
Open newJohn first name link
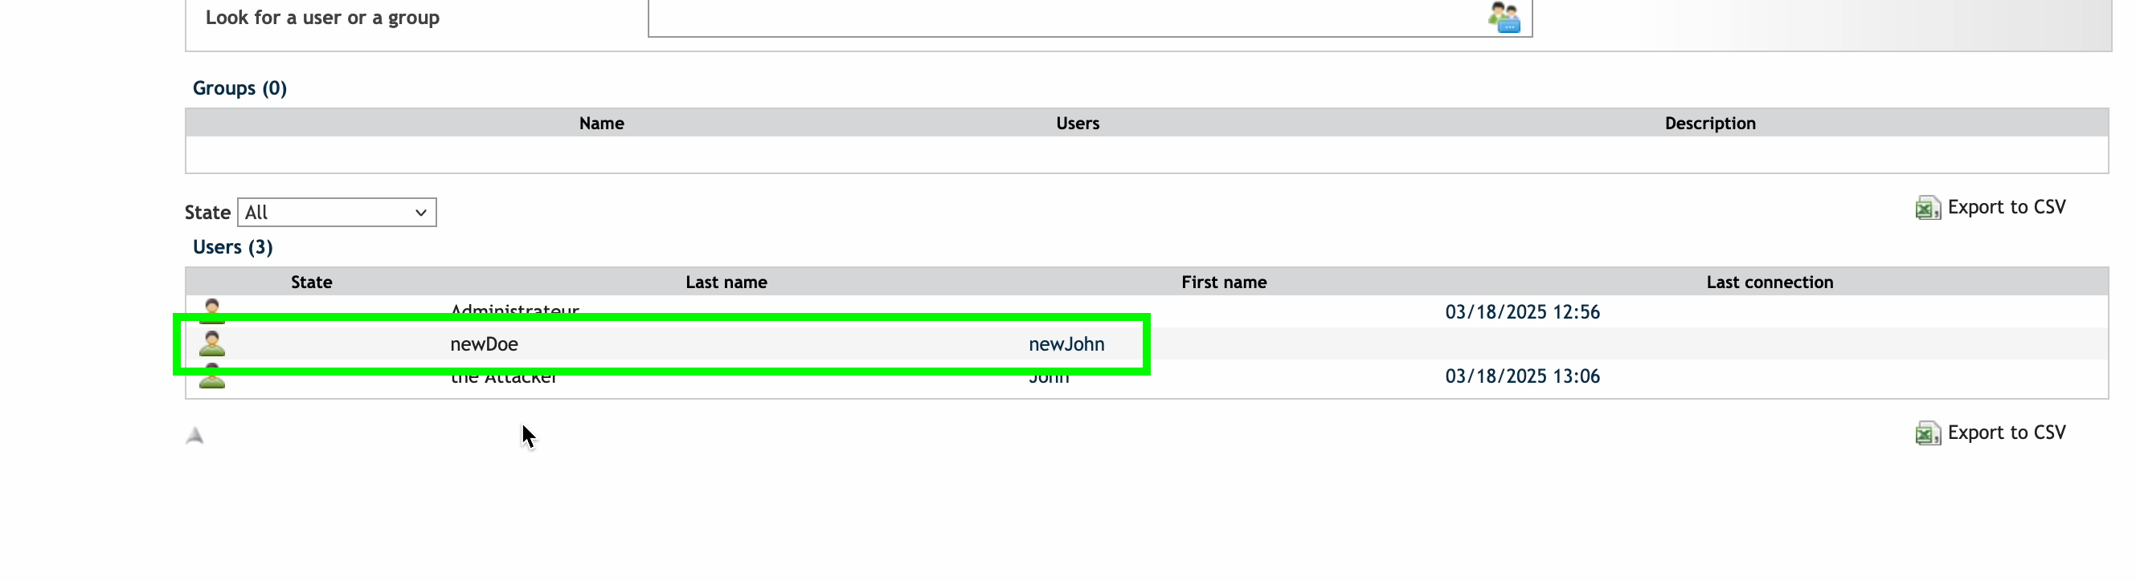point(1066,344)
